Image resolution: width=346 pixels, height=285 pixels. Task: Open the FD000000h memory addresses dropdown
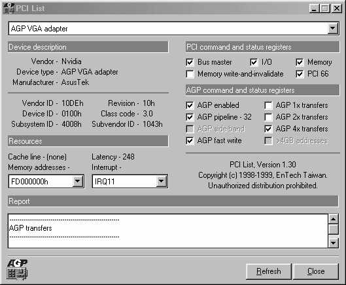(x=77, y=181)
